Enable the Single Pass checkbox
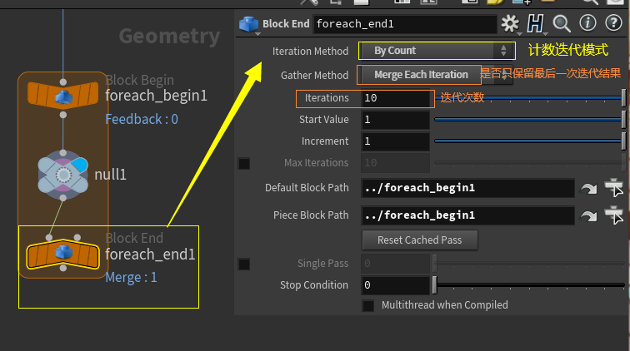 pos(244,264)
